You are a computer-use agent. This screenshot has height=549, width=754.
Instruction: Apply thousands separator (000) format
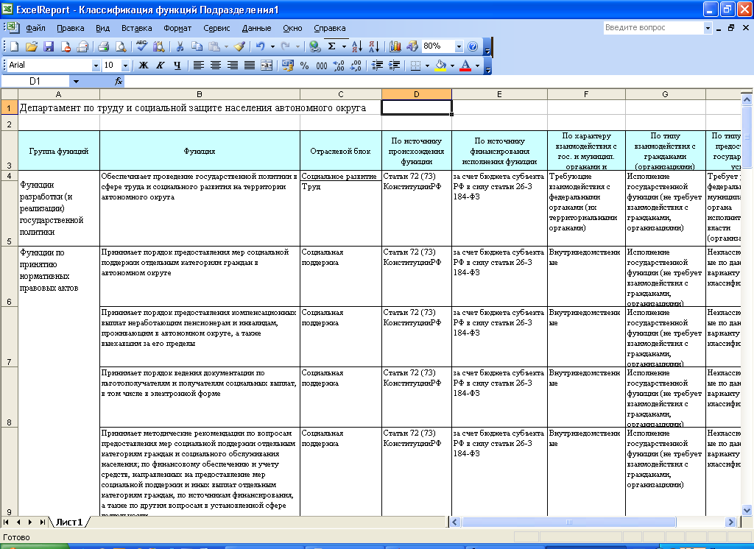coord(321,65)
